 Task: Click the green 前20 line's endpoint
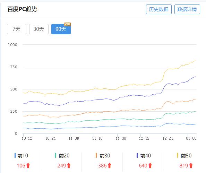(x=196, y=111)
